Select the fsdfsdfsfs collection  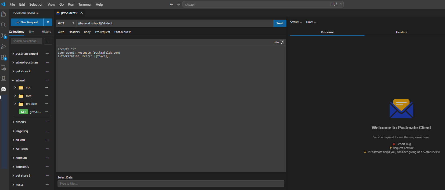(x=22, y=167)
